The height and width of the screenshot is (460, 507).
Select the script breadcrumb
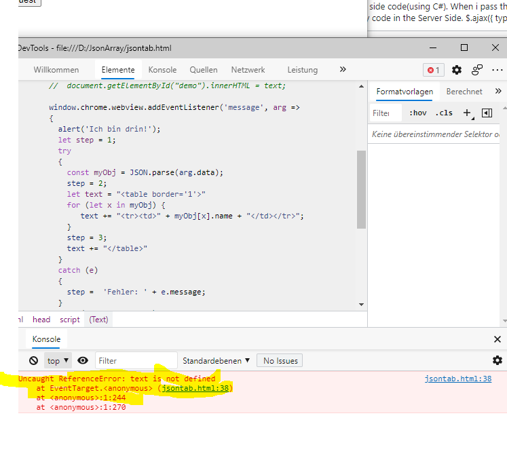[70, 320]
